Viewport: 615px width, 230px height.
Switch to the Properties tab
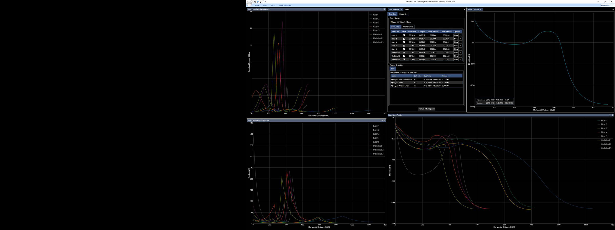coord(403,14)
